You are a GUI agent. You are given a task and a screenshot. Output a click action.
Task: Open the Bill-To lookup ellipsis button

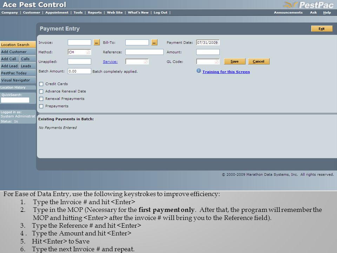tap(154, 43)
